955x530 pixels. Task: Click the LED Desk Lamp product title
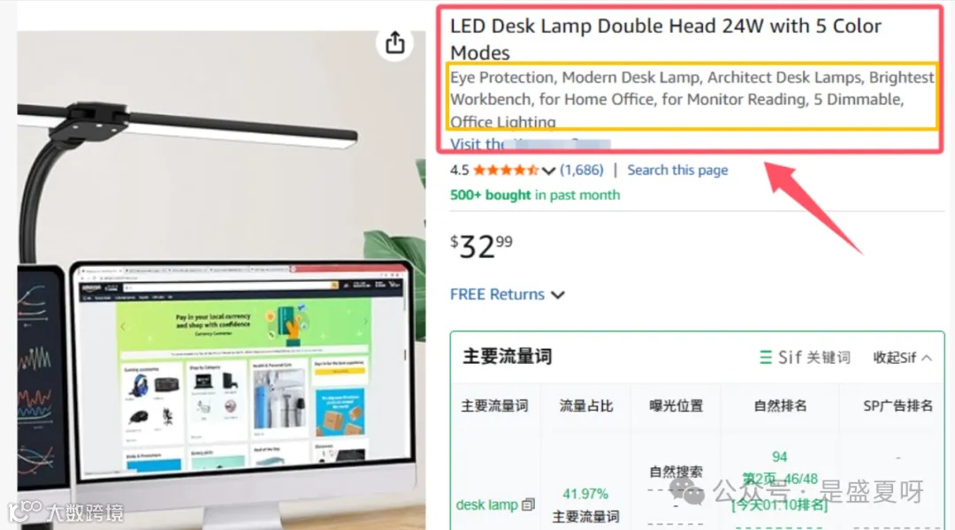665,39
